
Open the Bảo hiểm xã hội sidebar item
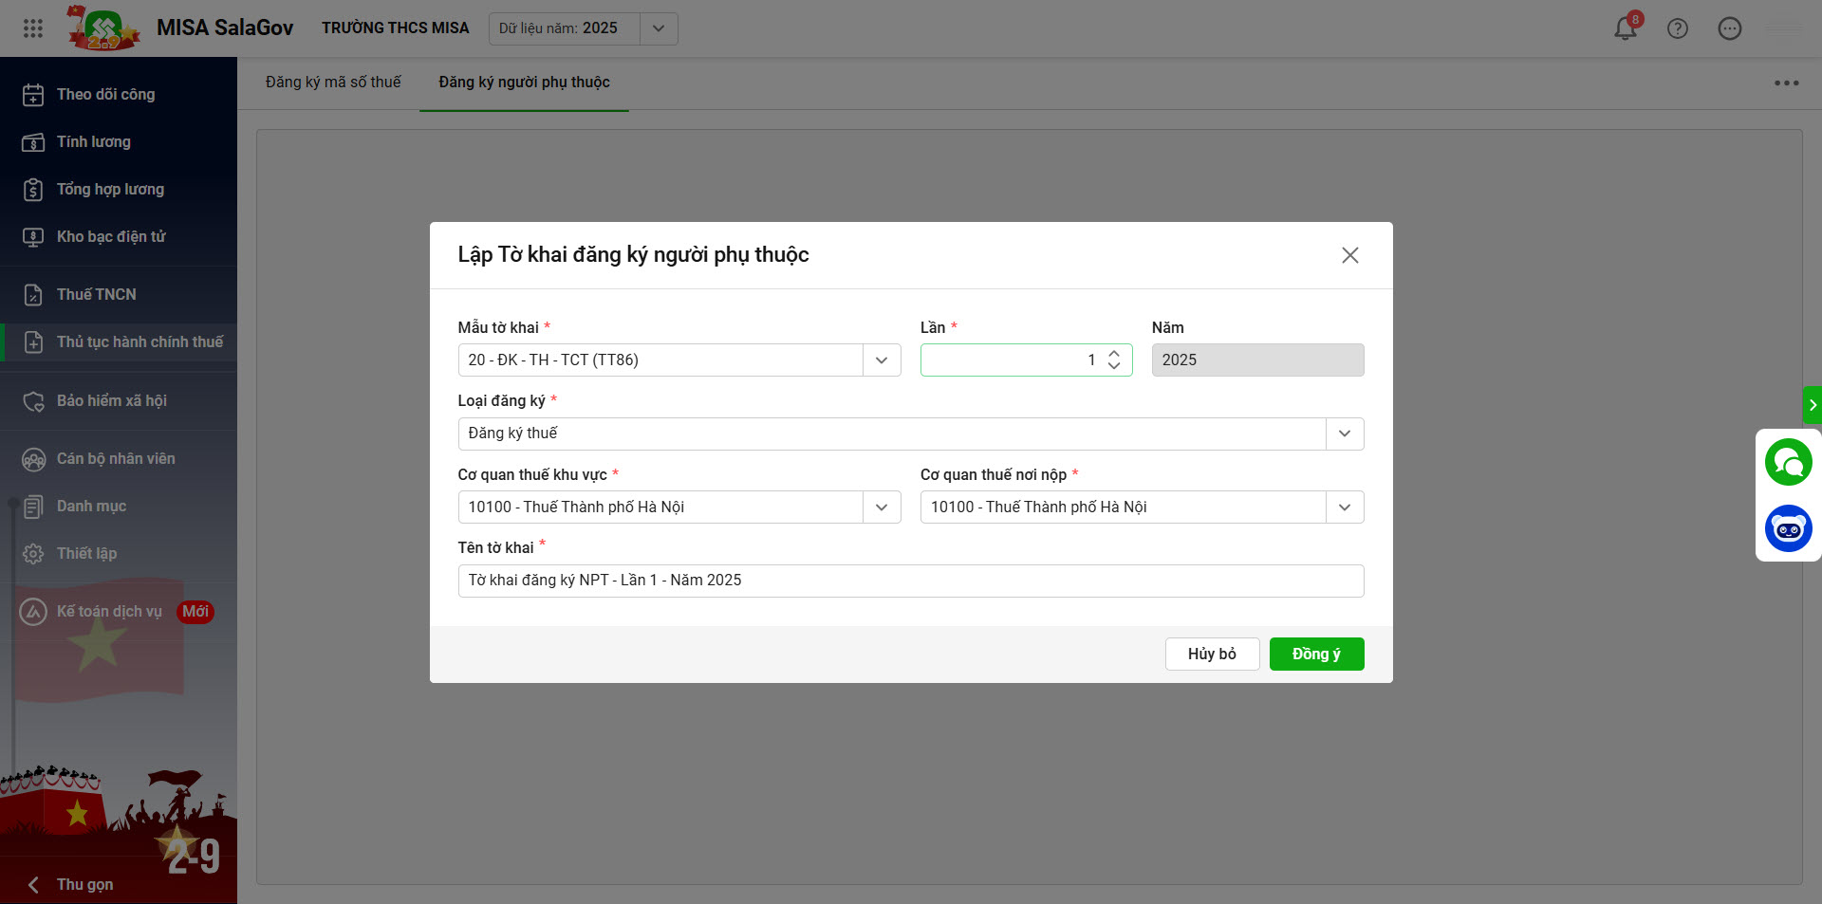tap(111, 401)
